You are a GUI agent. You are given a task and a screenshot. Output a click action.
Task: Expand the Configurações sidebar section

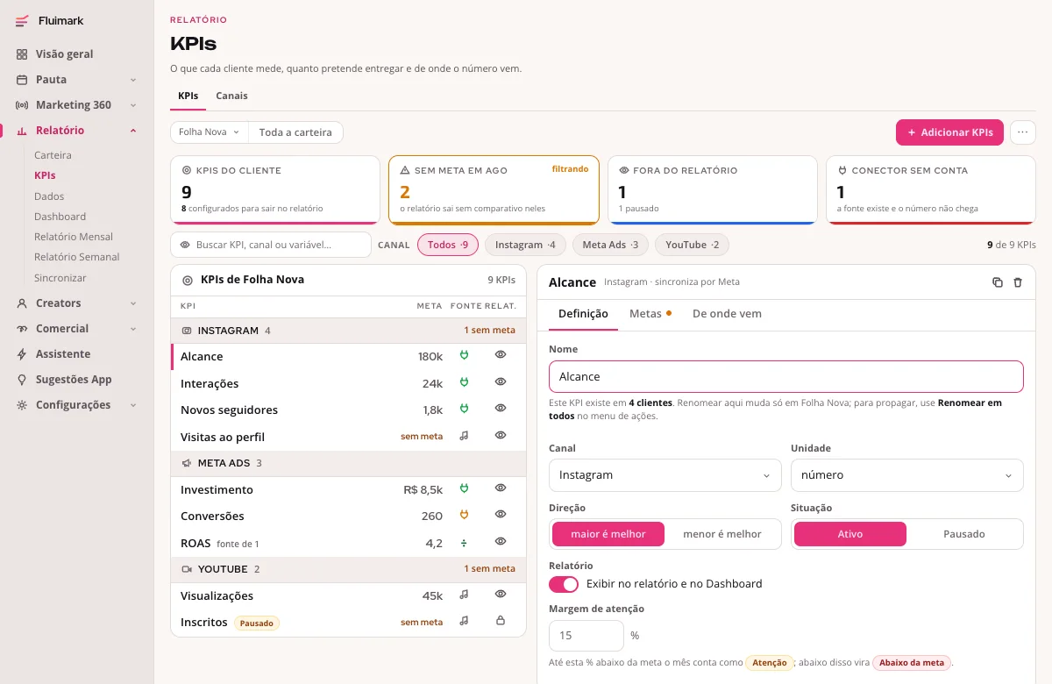click(133, 405)
